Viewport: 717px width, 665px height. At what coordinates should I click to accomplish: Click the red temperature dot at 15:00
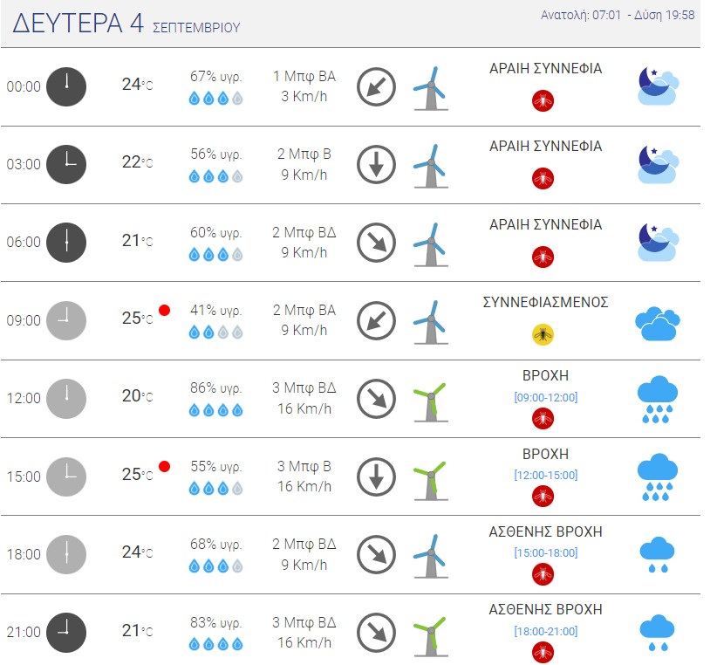(164, 467)
